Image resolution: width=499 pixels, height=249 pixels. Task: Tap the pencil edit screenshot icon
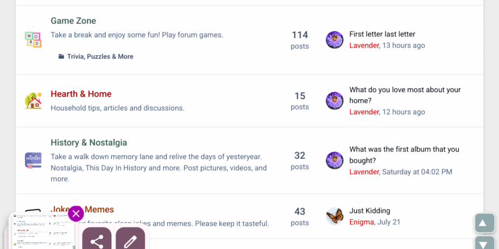tap(130, 241)
